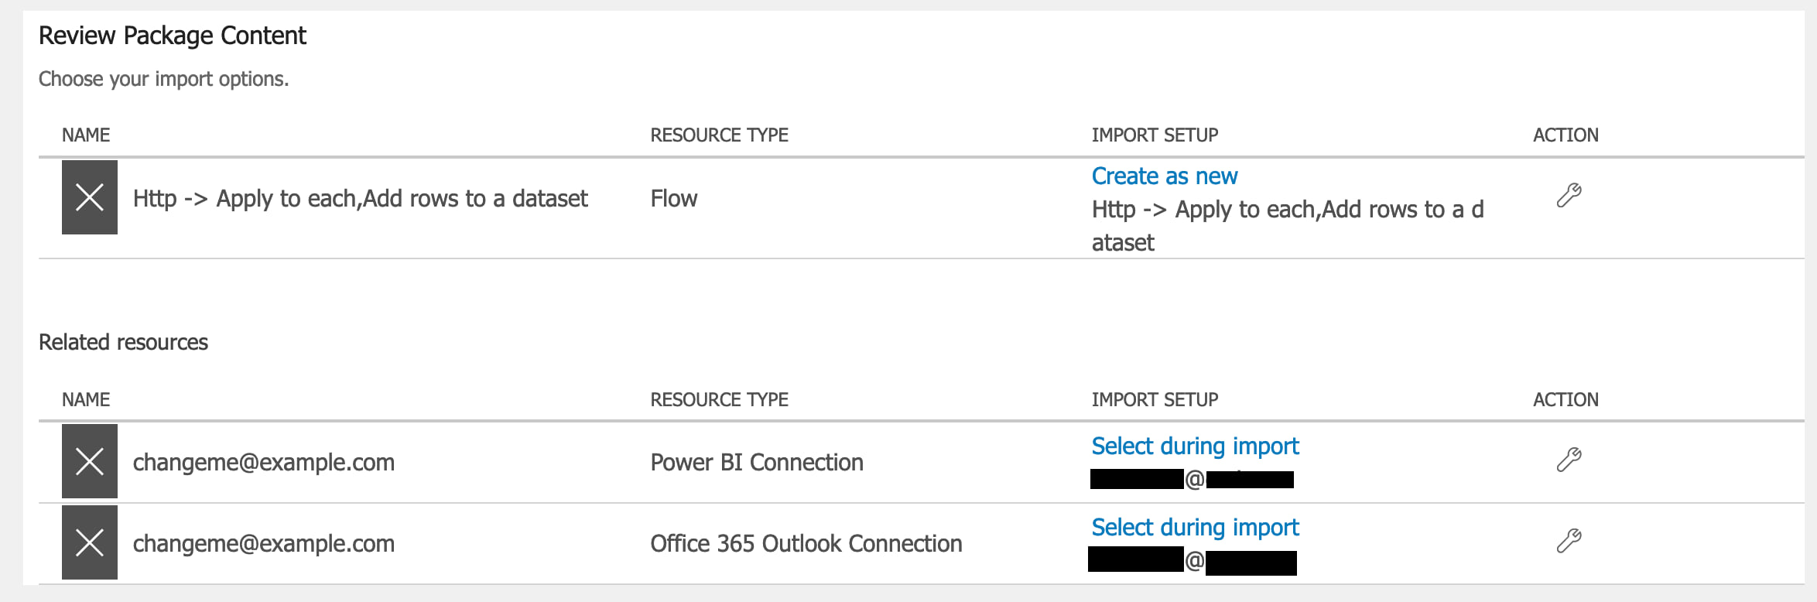Screen dimensions: 1817x602
Task: Open the wrench action for the Flow resource
Action: click(x=1569, y=195)
